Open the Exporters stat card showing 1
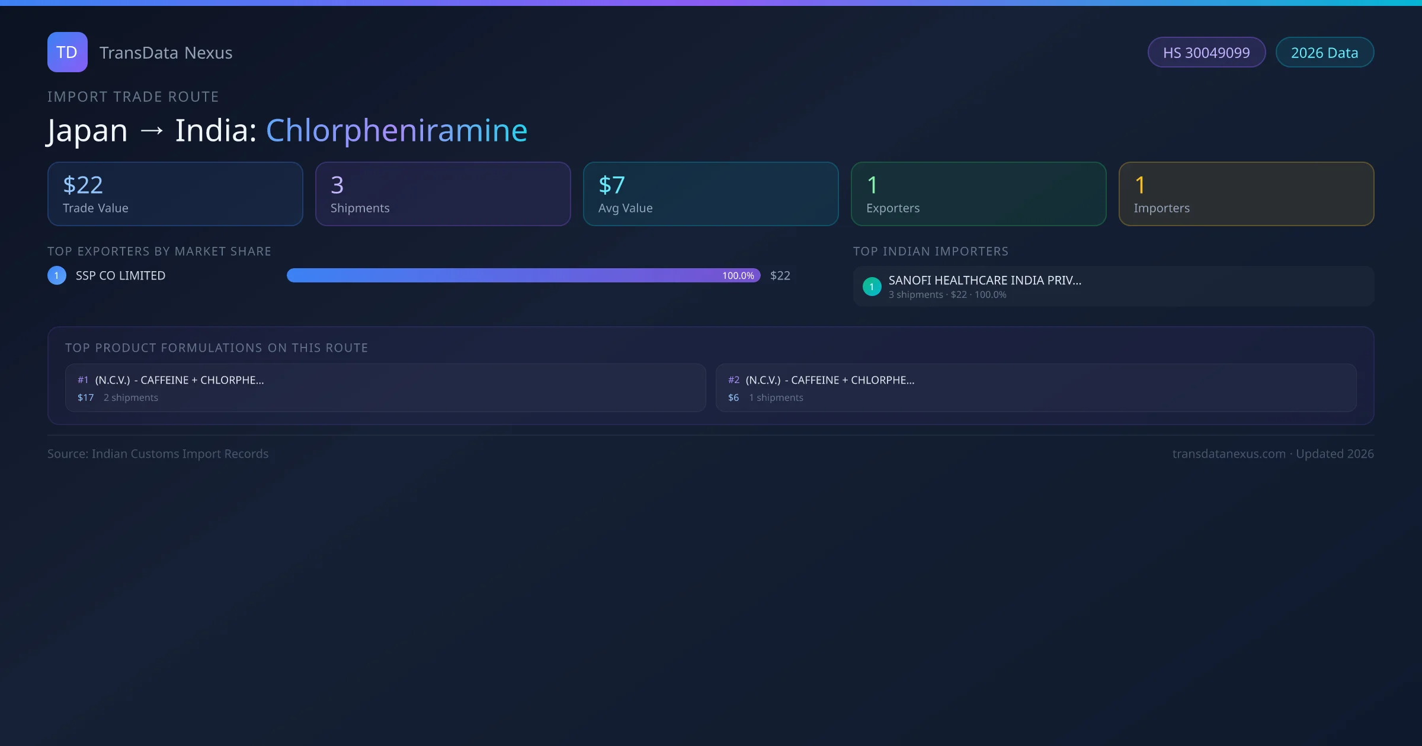Image resolution: width=1422 pixels, height=746 pixels. point(978,194)
